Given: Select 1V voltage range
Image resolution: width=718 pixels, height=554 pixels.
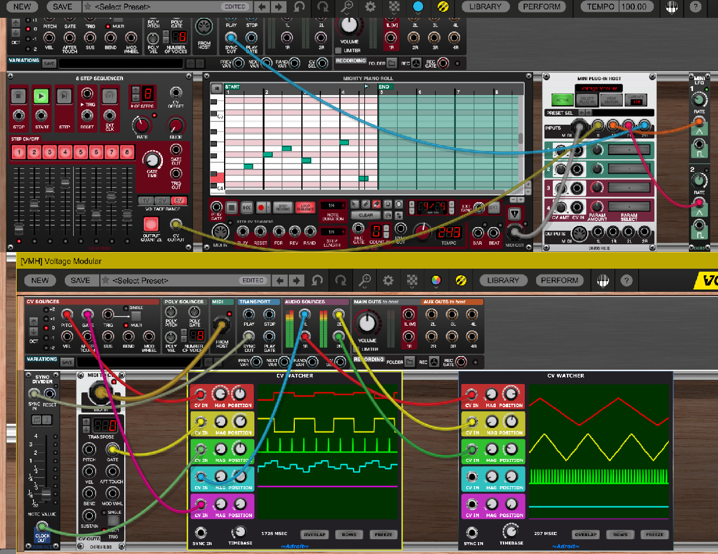Looking at the screenshot, I should pos(146,202).
